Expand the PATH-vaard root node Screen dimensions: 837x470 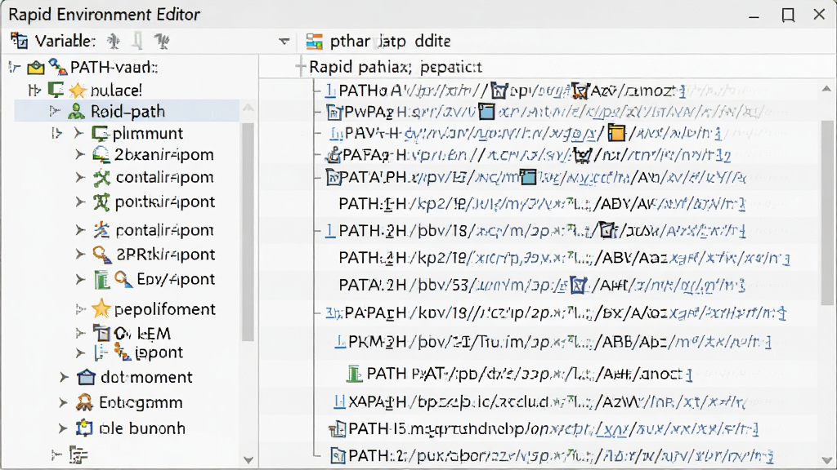15,67
